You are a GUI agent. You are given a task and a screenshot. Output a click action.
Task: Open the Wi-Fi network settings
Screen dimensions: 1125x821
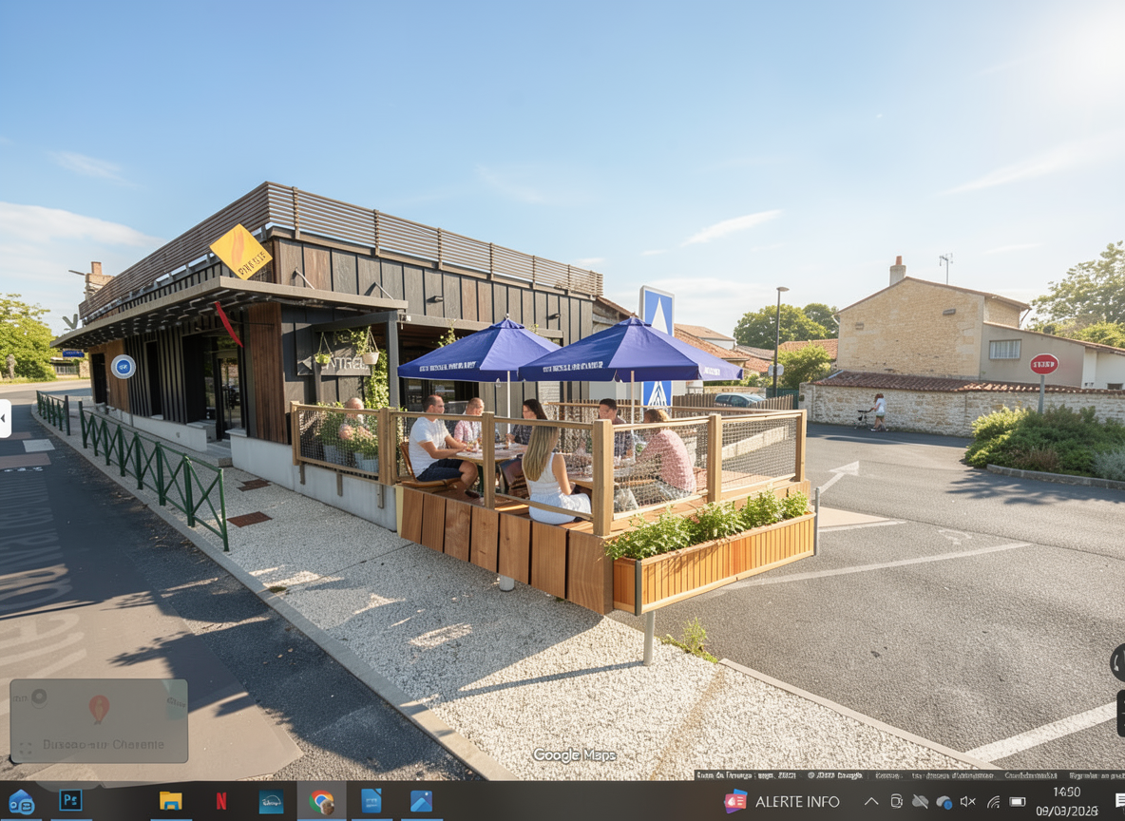993,801
